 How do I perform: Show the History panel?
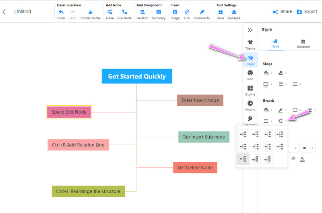[x=250, y=106]
